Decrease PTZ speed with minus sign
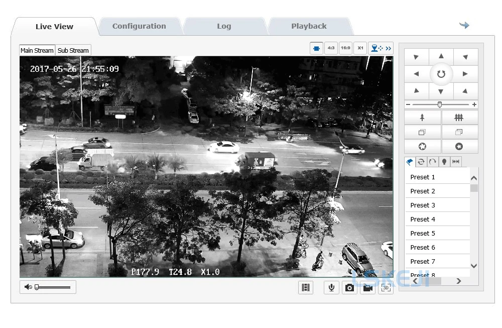 click(x=408, y=104)
